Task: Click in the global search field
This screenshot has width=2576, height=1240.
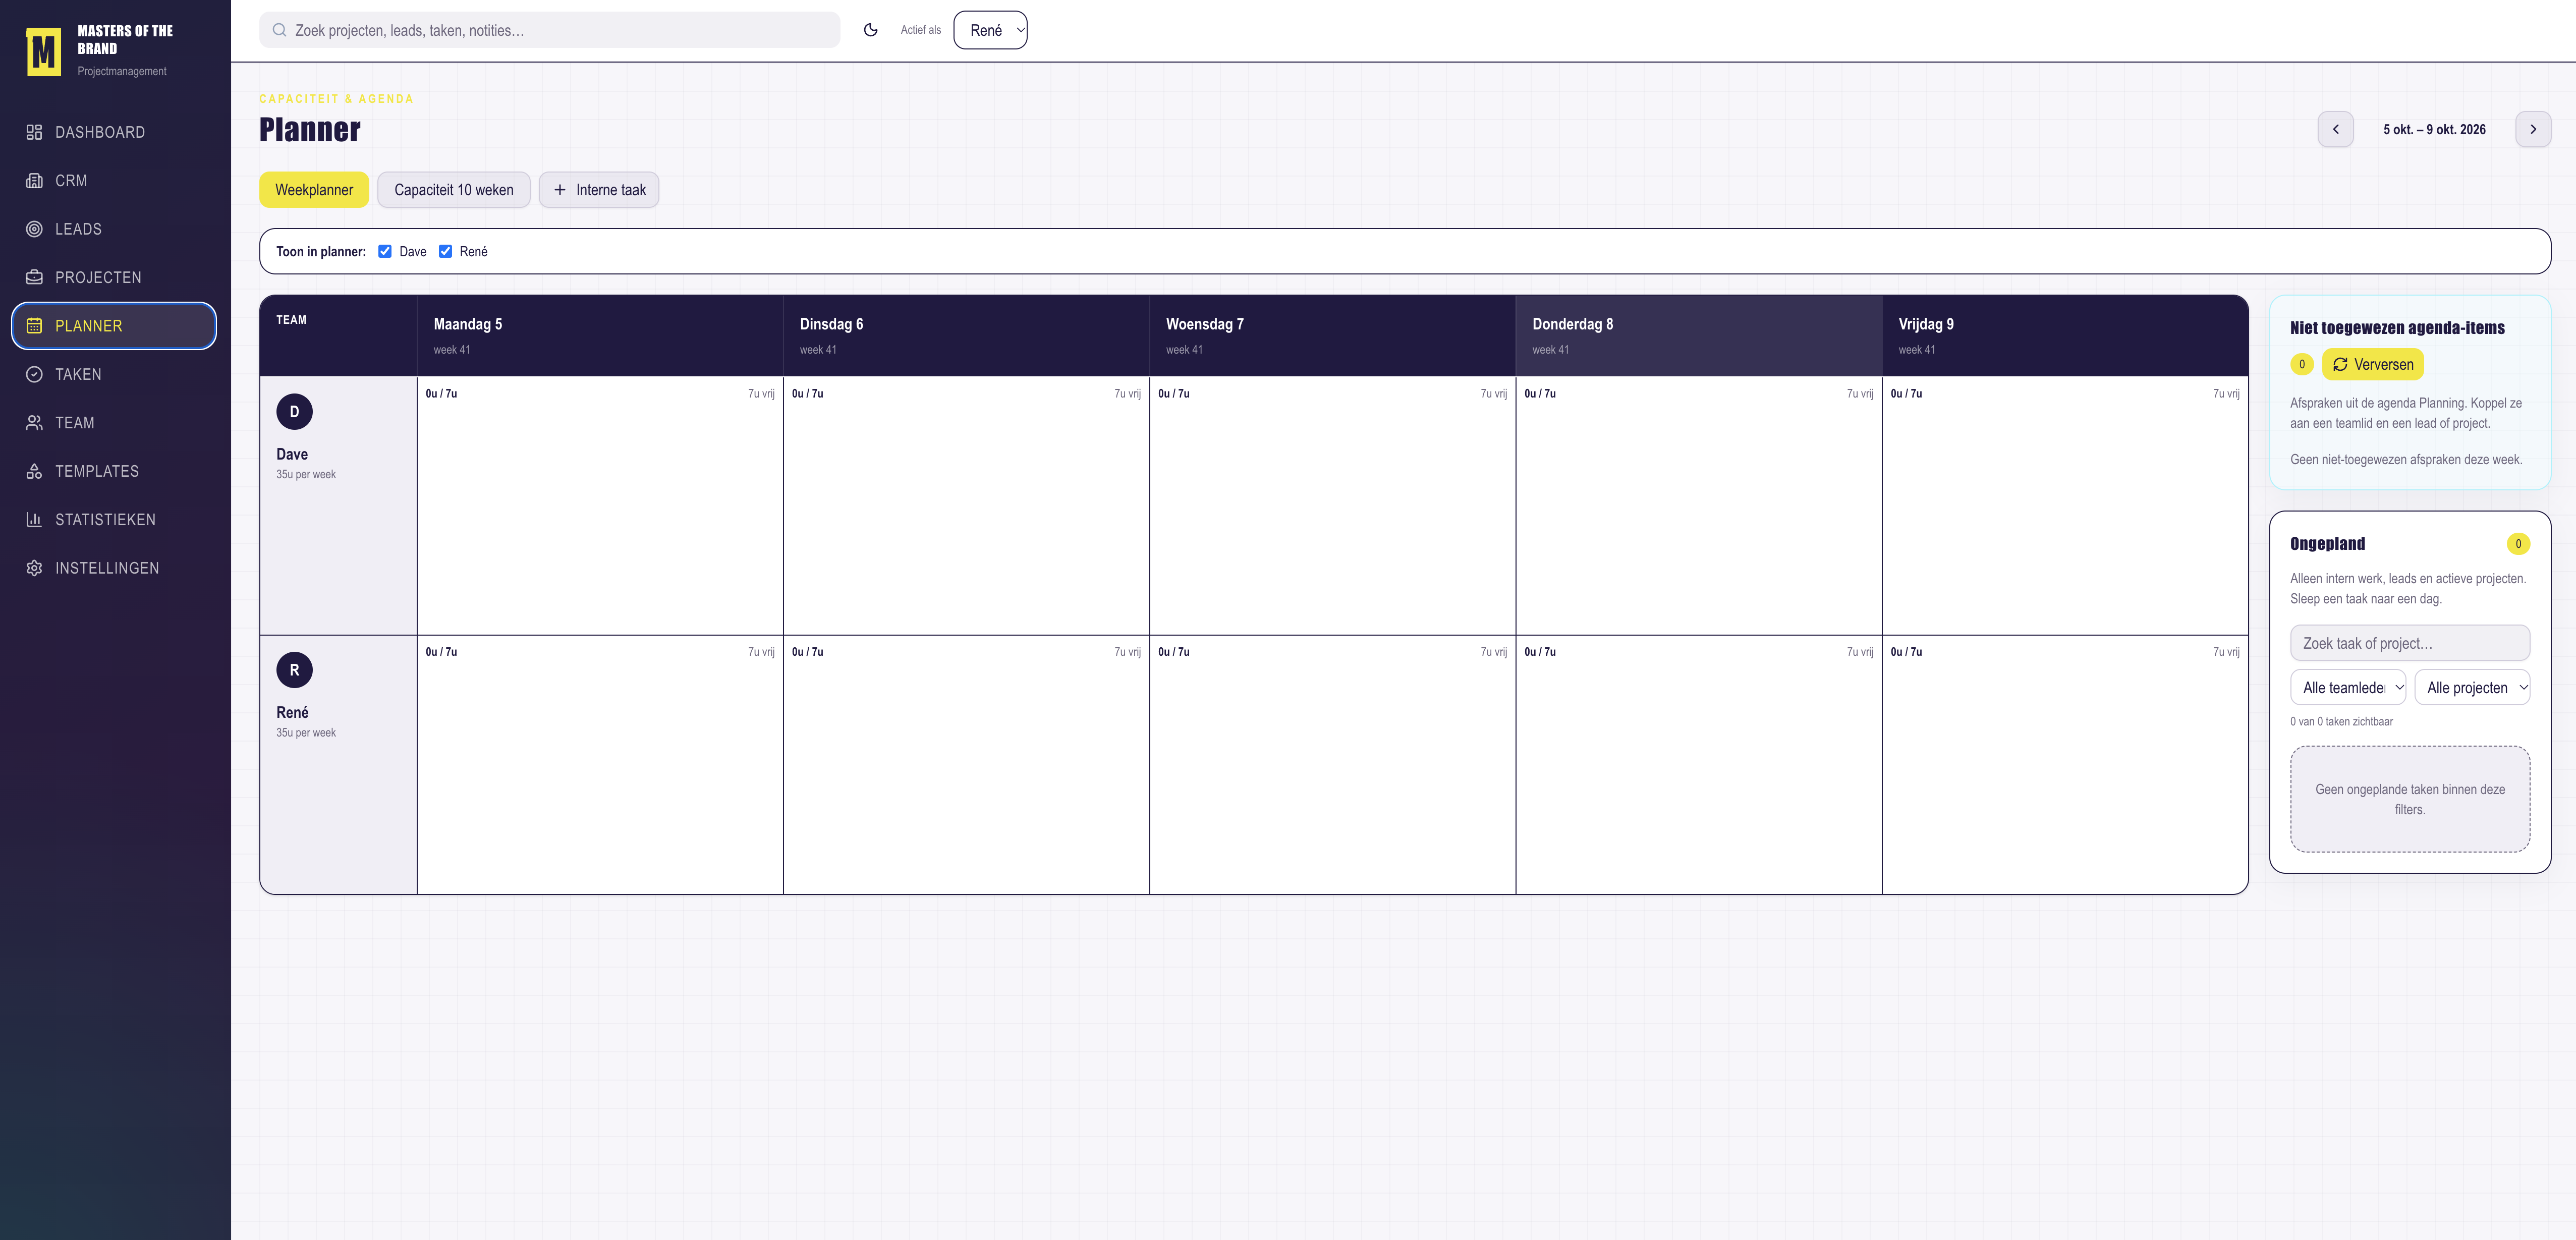Action: coord(550,30)
